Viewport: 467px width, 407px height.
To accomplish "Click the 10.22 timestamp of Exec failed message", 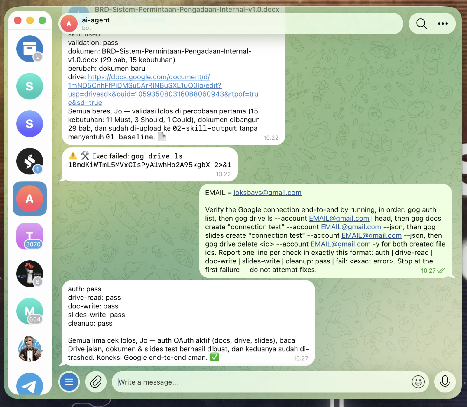I will [x=223, y=174].
